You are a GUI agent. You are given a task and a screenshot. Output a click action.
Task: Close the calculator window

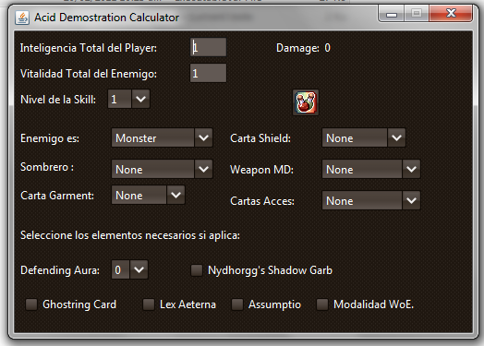point(451,14)
